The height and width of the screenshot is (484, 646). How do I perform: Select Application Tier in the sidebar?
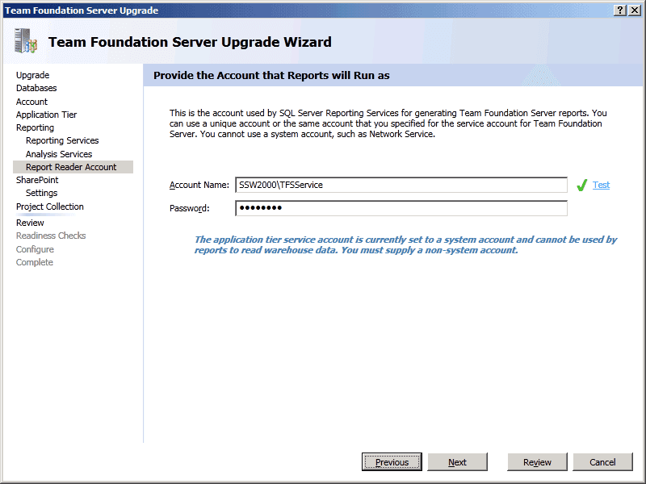(x=46, y=115)
